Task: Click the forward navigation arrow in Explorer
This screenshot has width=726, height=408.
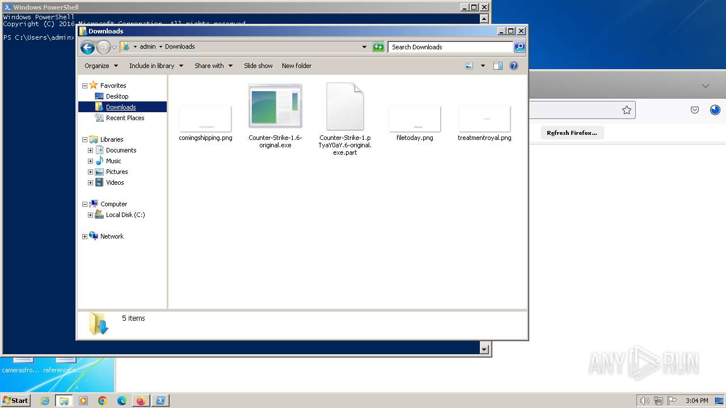Action: [x=103, y=47]
